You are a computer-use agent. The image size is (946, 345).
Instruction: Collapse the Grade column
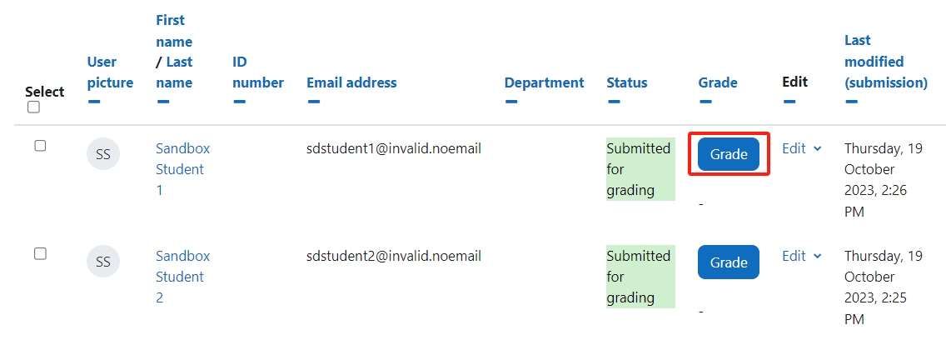coord(705,102)
